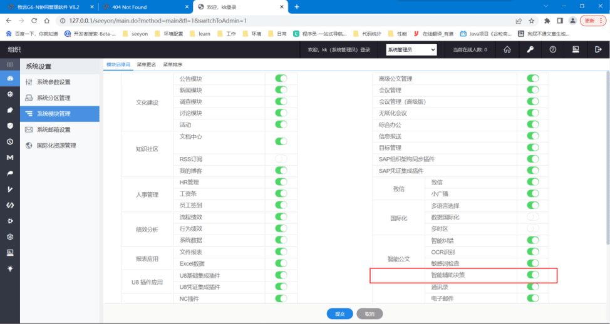This screenshot has width=610, height=324.
Task: Click the globe icon beside 国际化资源管理
Action: point(29,145)
